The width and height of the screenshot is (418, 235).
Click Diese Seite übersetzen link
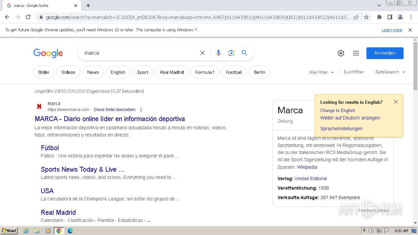coord(114,110)
